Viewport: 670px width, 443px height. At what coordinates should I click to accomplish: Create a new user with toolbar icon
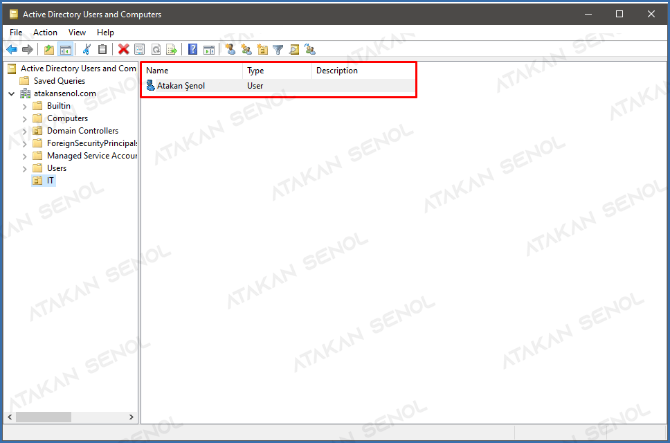click(x=230, y=50)
